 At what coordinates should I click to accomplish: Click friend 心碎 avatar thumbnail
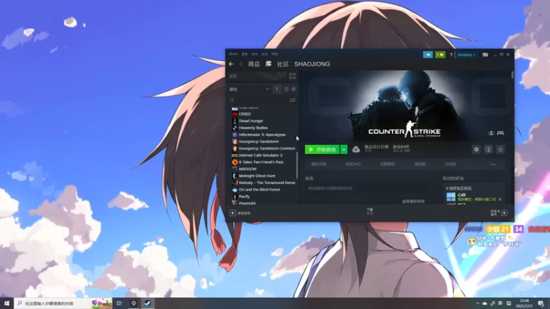451,197
